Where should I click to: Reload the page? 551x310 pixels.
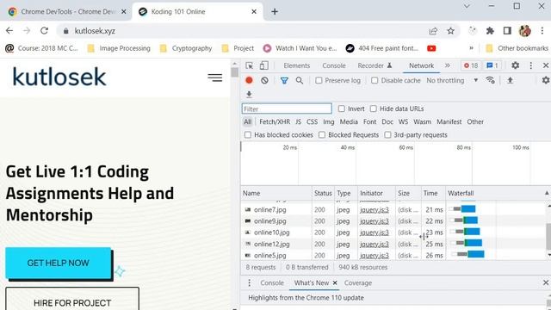point(44,31)
